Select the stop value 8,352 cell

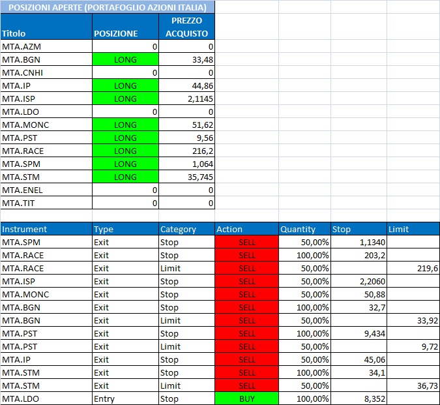359,398
